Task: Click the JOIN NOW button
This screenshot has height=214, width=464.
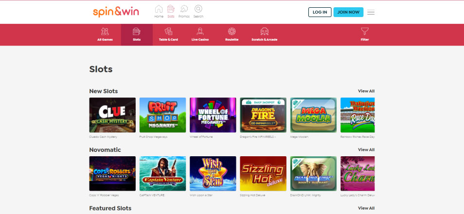Action: pyautogui.click(x=348, y=12)
